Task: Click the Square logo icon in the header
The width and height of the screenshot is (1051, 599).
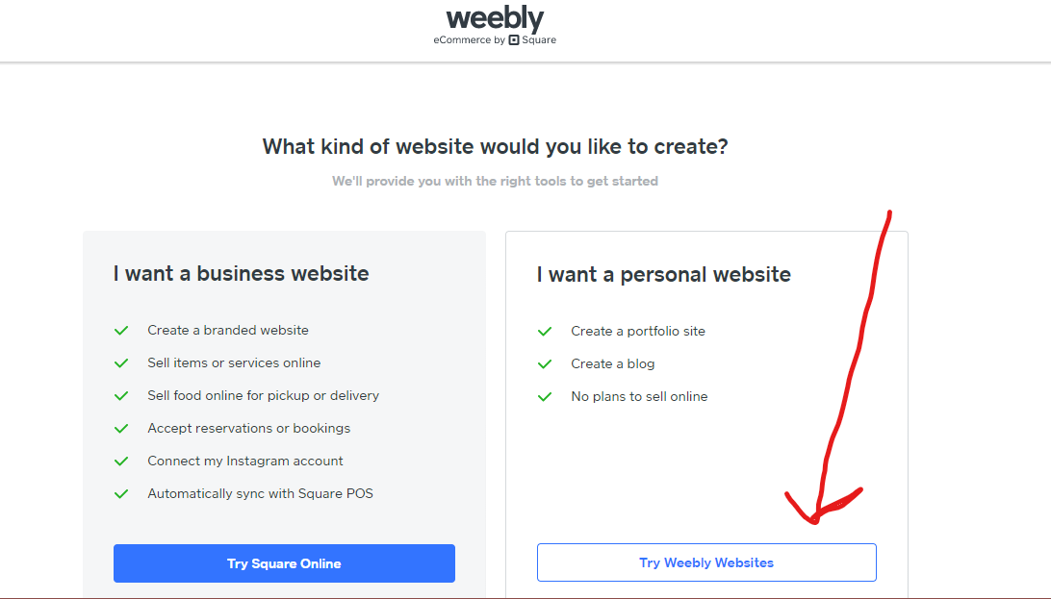Action: [514, 40]
